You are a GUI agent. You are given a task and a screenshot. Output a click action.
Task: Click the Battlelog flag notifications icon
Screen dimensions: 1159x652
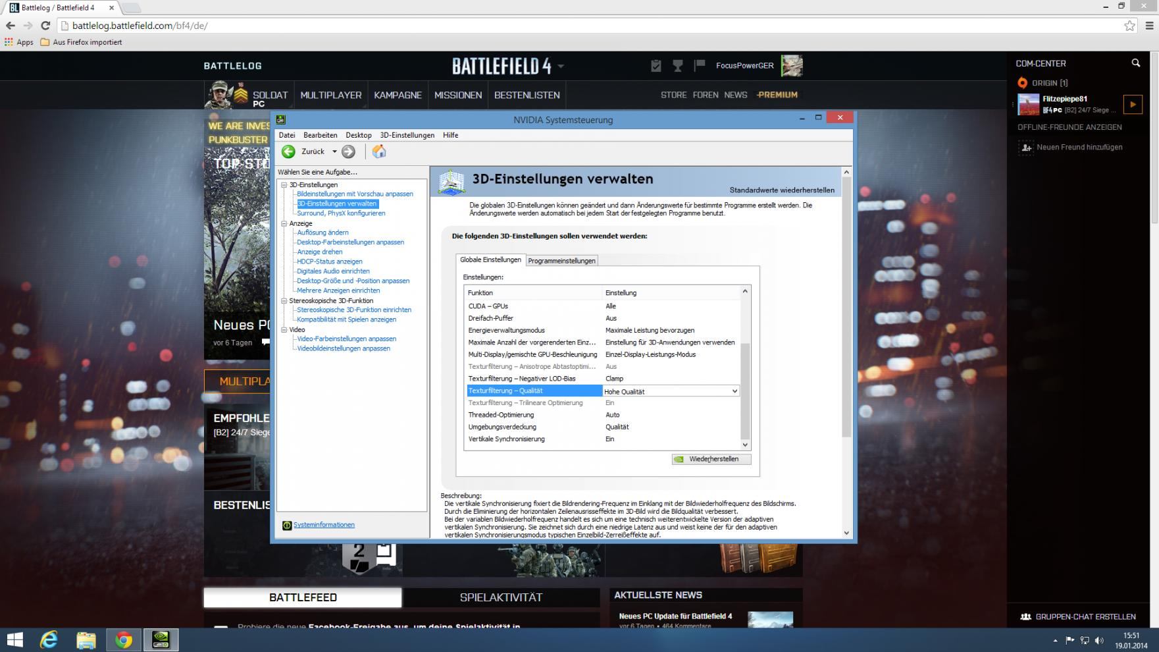point(699,65)
